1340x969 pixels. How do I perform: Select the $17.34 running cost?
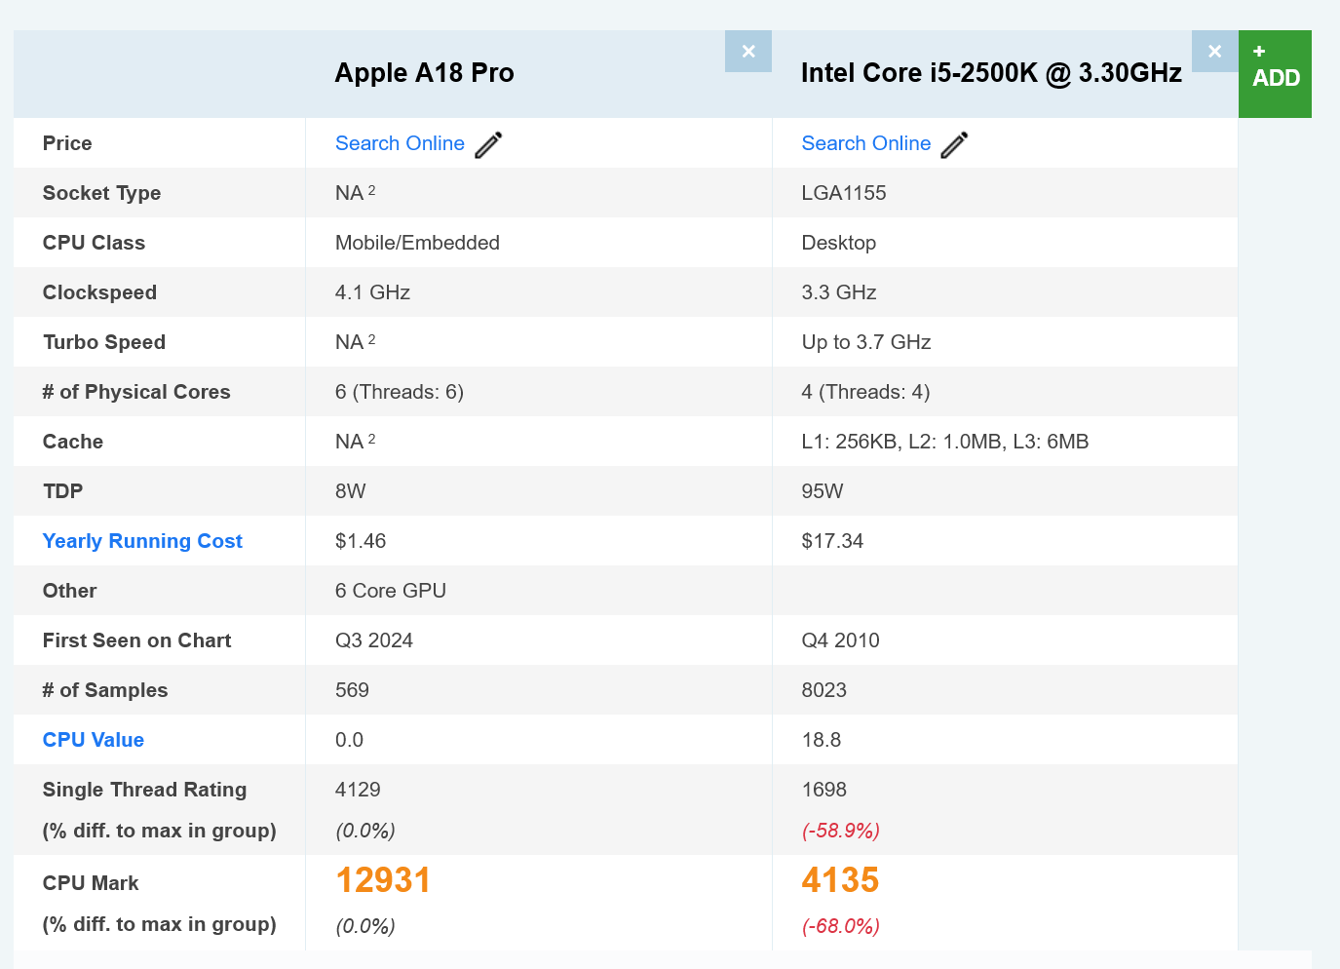[x=832, y=541]
